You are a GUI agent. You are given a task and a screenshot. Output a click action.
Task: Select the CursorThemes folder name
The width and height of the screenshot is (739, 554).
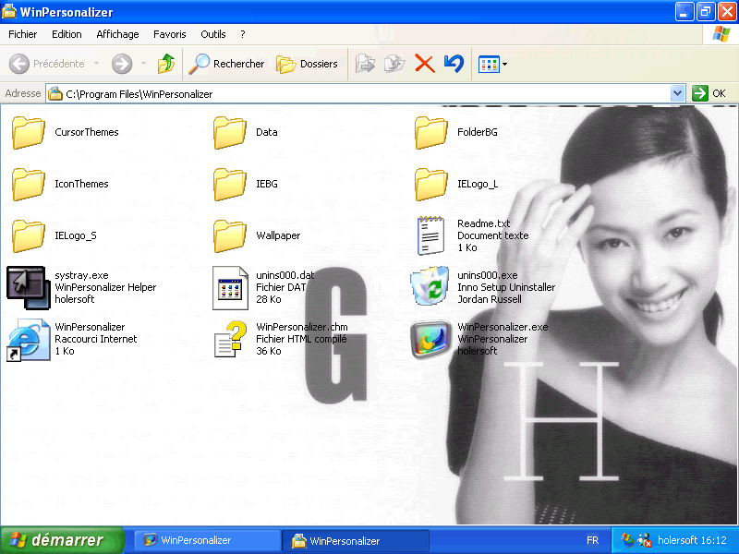coord(87,132)
